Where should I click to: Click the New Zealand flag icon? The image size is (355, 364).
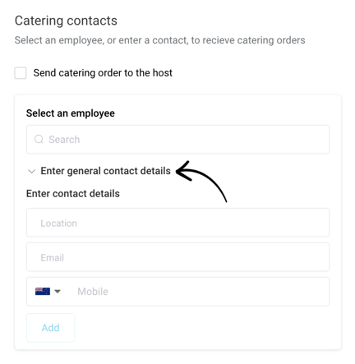pyautogui.click(x=43, y=291)
